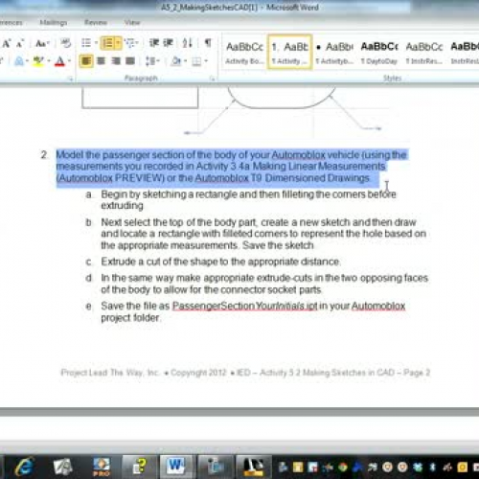This screenshot has height=479, width=479.
Task: Open the Inventor 'I' taskbar icon
Action: (x=253, y=467)
